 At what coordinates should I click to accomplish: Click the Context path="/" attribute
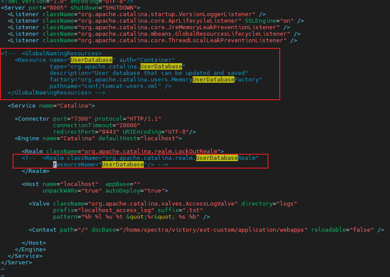(x=74, y=230)
